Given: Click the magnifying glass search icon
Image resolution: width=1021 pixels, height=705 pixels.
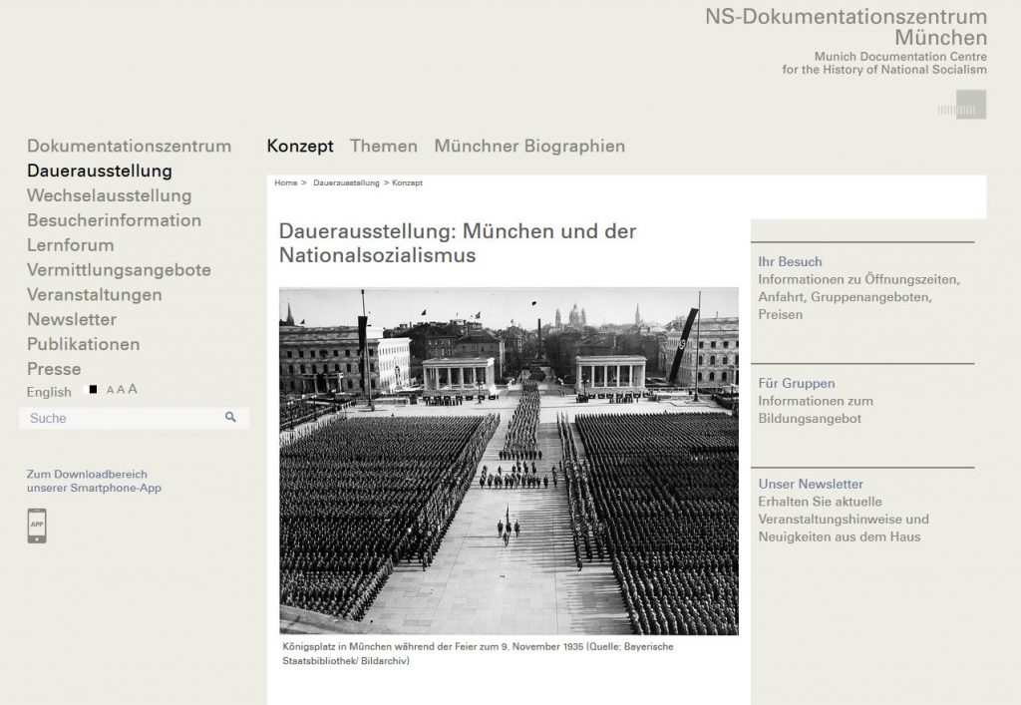Looking at the screenshot, I should [x=230, y=418].
